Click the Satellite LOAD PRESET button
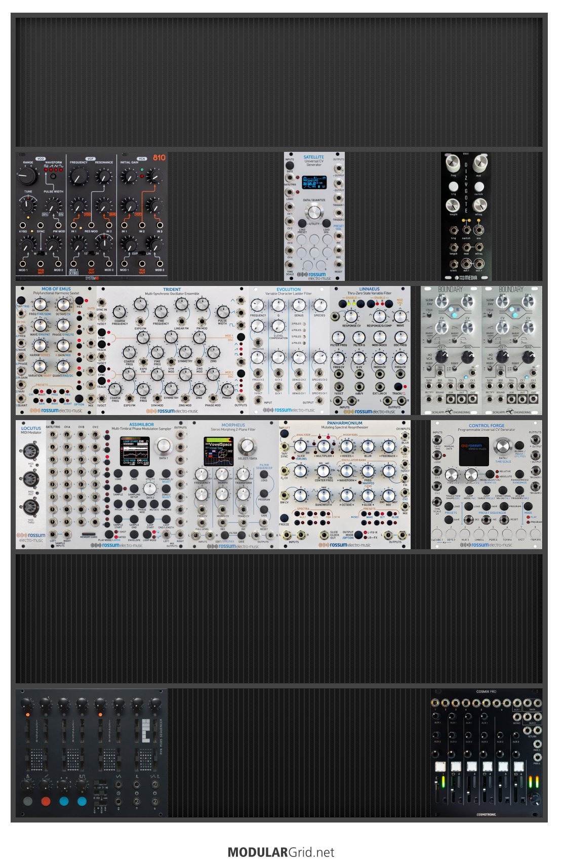Image resolution: width=563 pixels, height=863 pixels. (x=302, y=223)
